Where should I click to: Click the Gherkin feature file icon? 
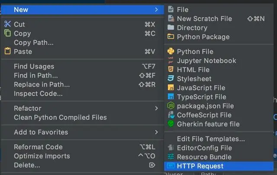[171, 124]
